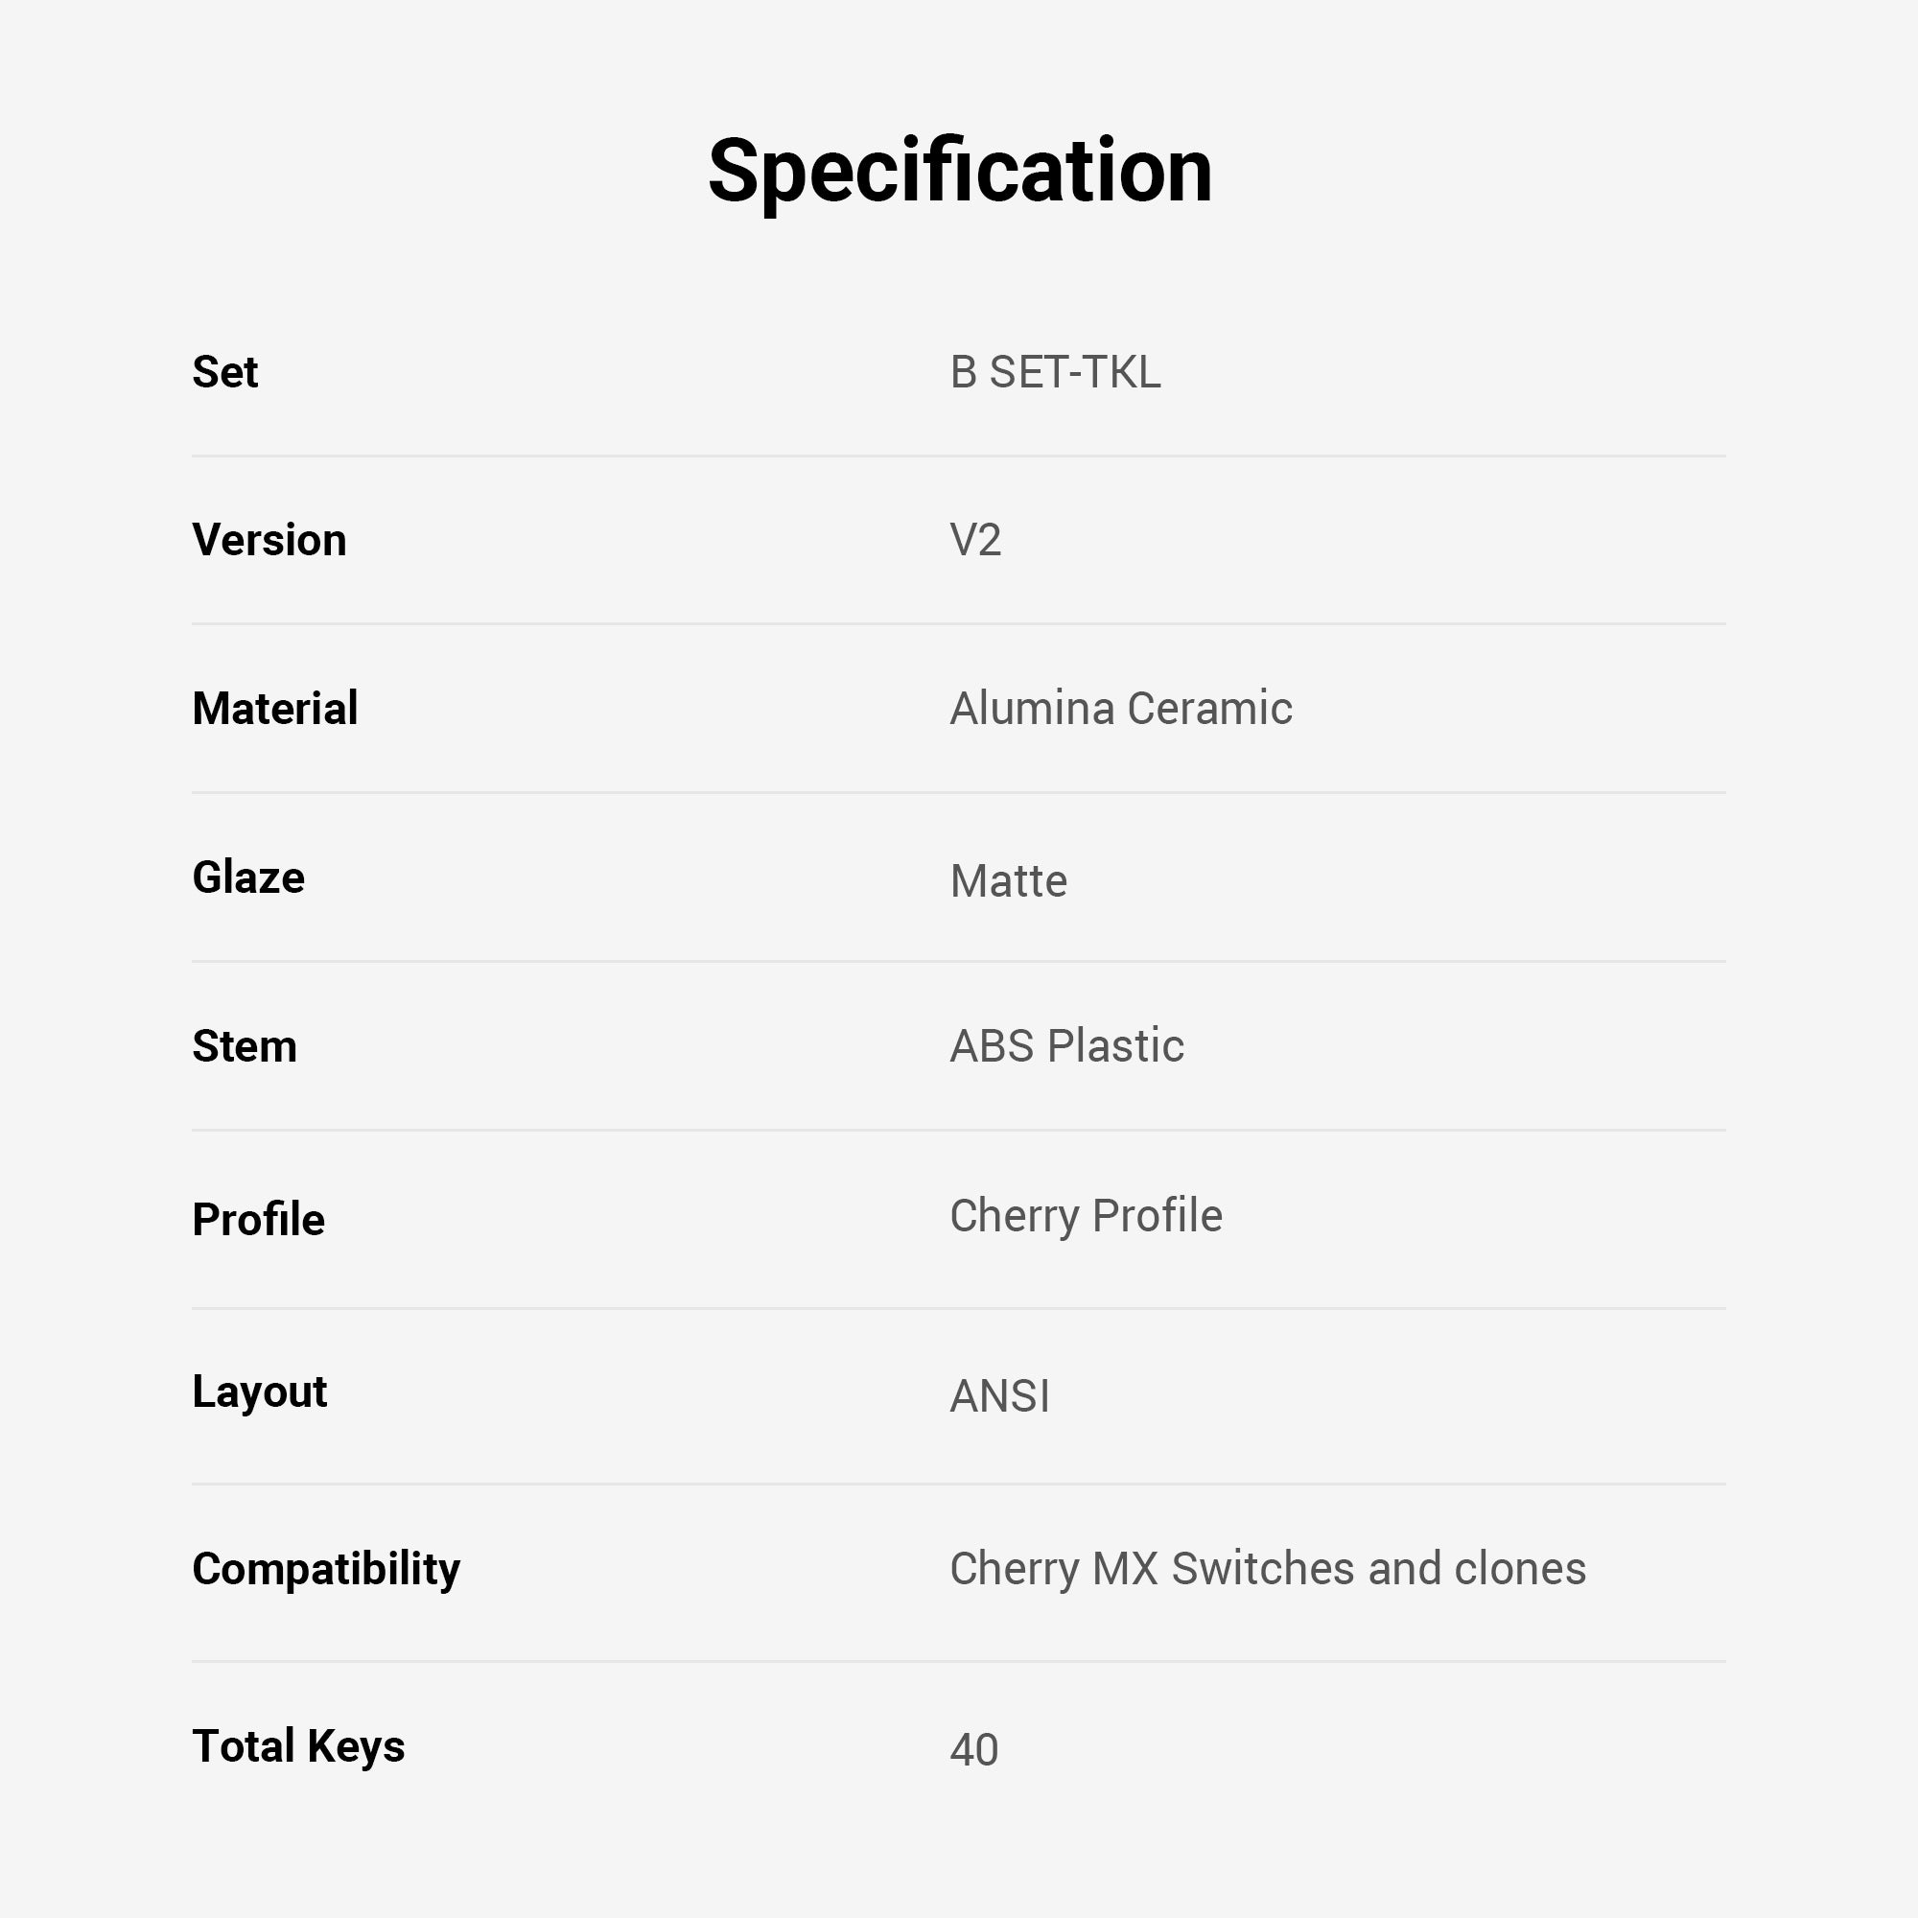The image size is (1918, 1918).
Task: Click the Glaze row label
Action: click(248, 877)
